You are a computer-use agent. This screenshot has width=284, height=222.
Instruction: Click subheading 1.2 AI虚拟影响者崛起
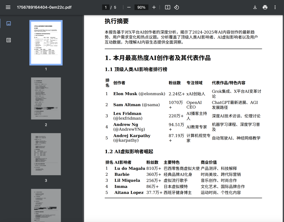129,151
